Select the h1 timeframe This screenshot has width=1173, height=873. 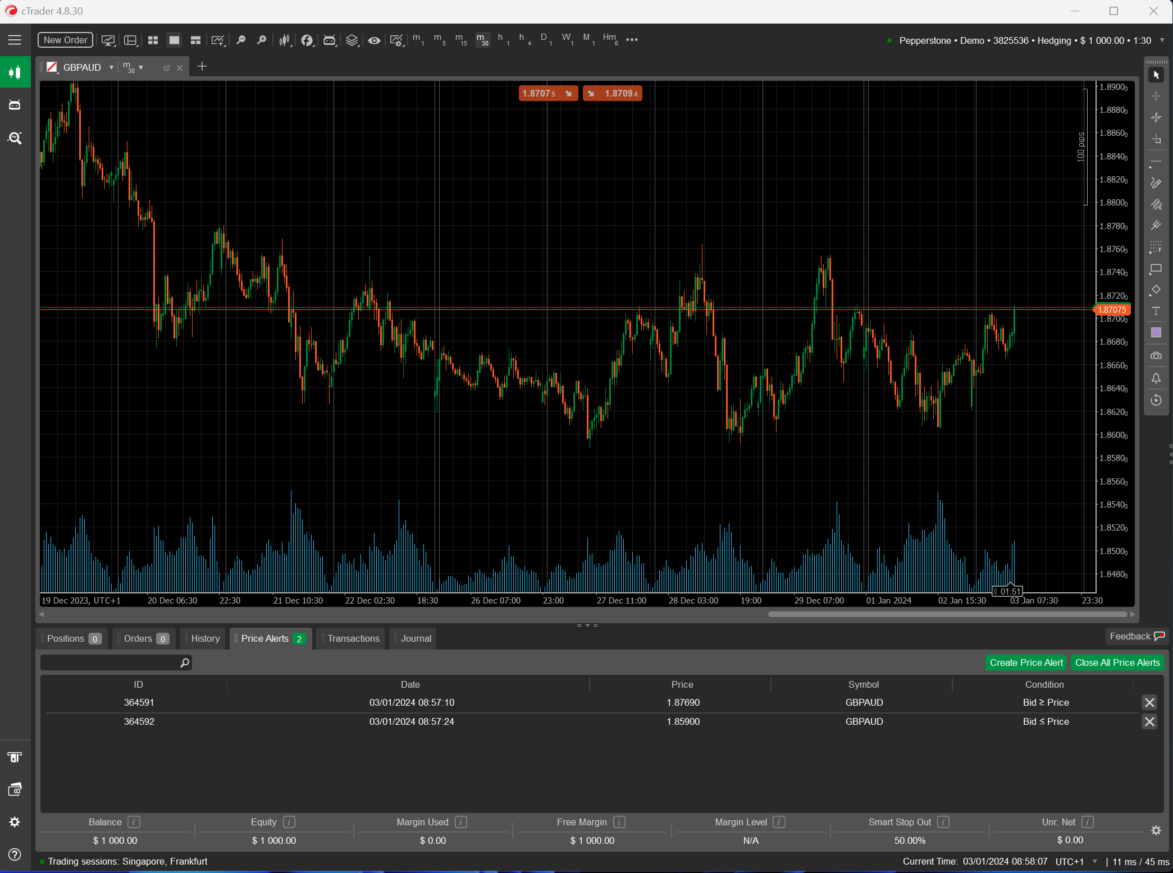(x=503, y=39)
